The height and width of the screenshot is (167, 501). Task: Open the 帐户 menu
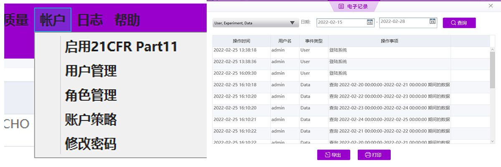53,20
